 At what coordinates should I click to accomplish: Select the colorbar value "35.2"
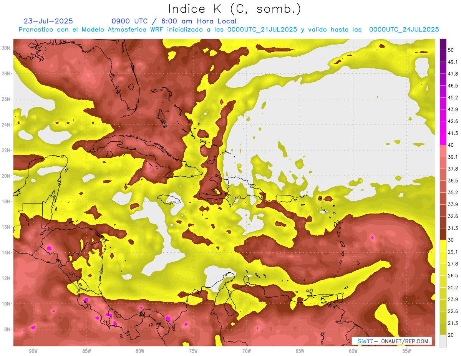[x=453, y=192]
